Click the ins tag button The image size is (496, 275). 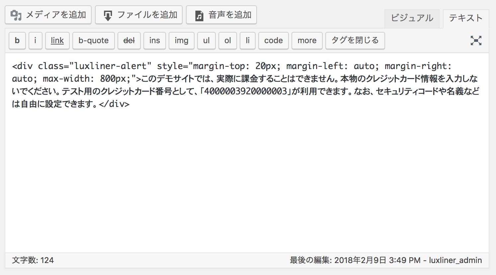pyautogui.click(x=155, y=41)
